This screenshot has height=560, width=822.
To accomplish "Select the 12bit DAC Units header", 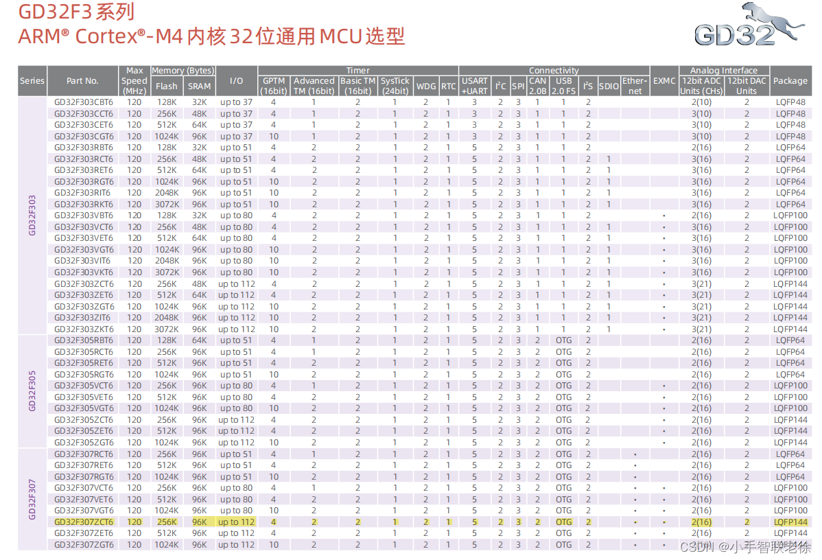I will pyautogui.click(x=747, y=86).
